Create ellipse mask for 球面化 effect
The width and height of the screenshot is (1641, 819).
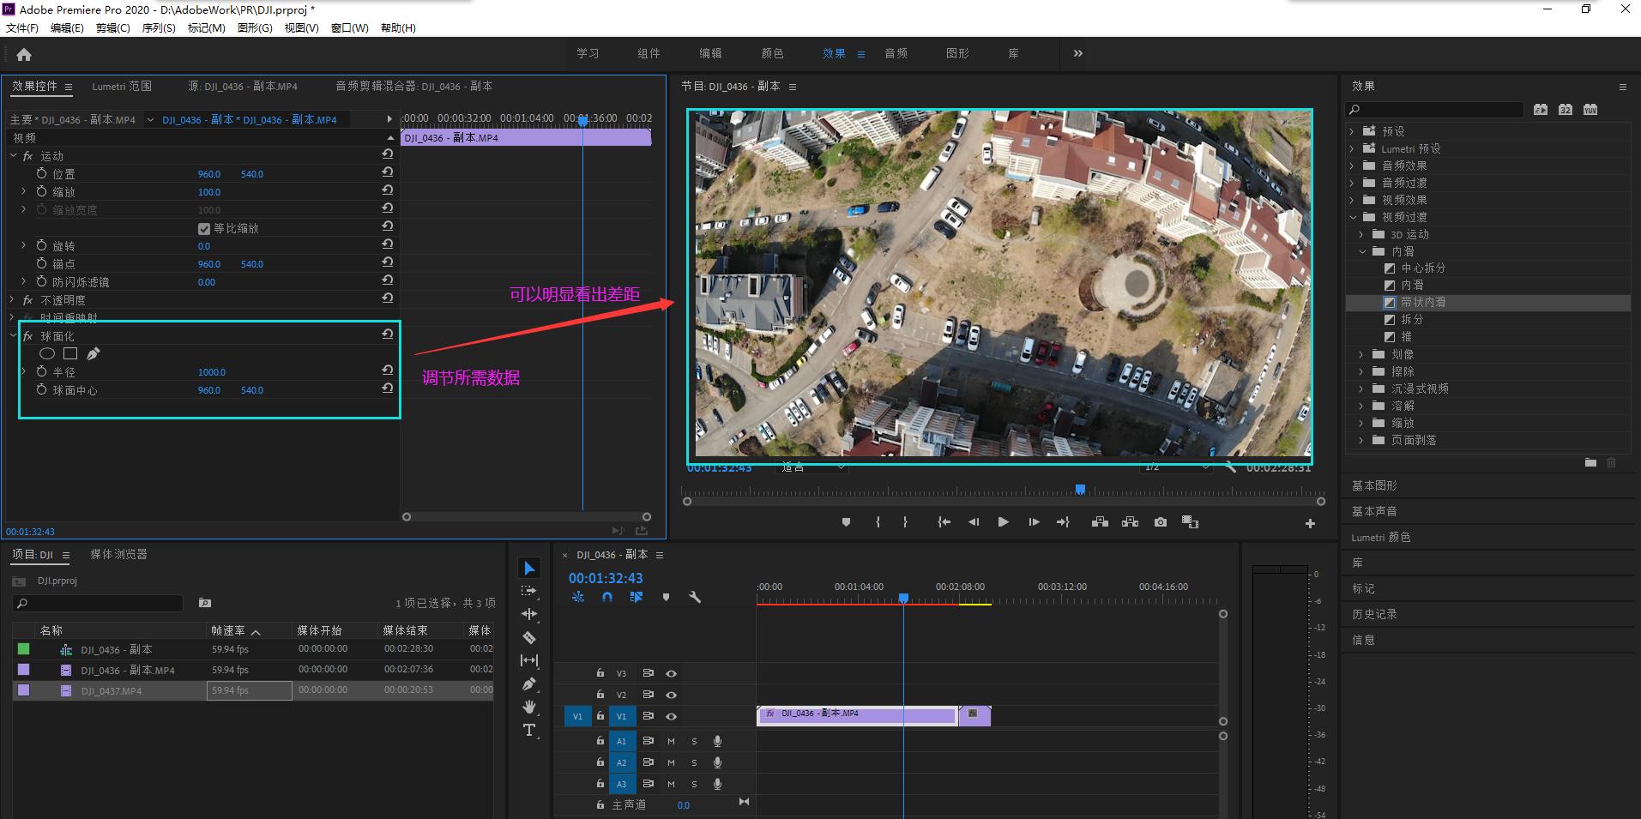click(47, 353)
